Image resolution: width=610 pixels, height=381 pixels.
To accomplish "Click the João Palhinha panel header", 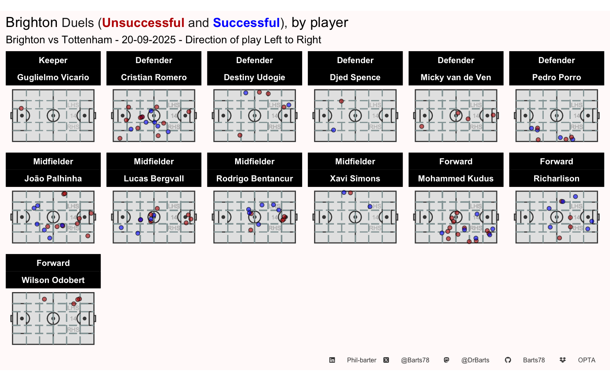I will pyautogui.click(x=53, y=170).
